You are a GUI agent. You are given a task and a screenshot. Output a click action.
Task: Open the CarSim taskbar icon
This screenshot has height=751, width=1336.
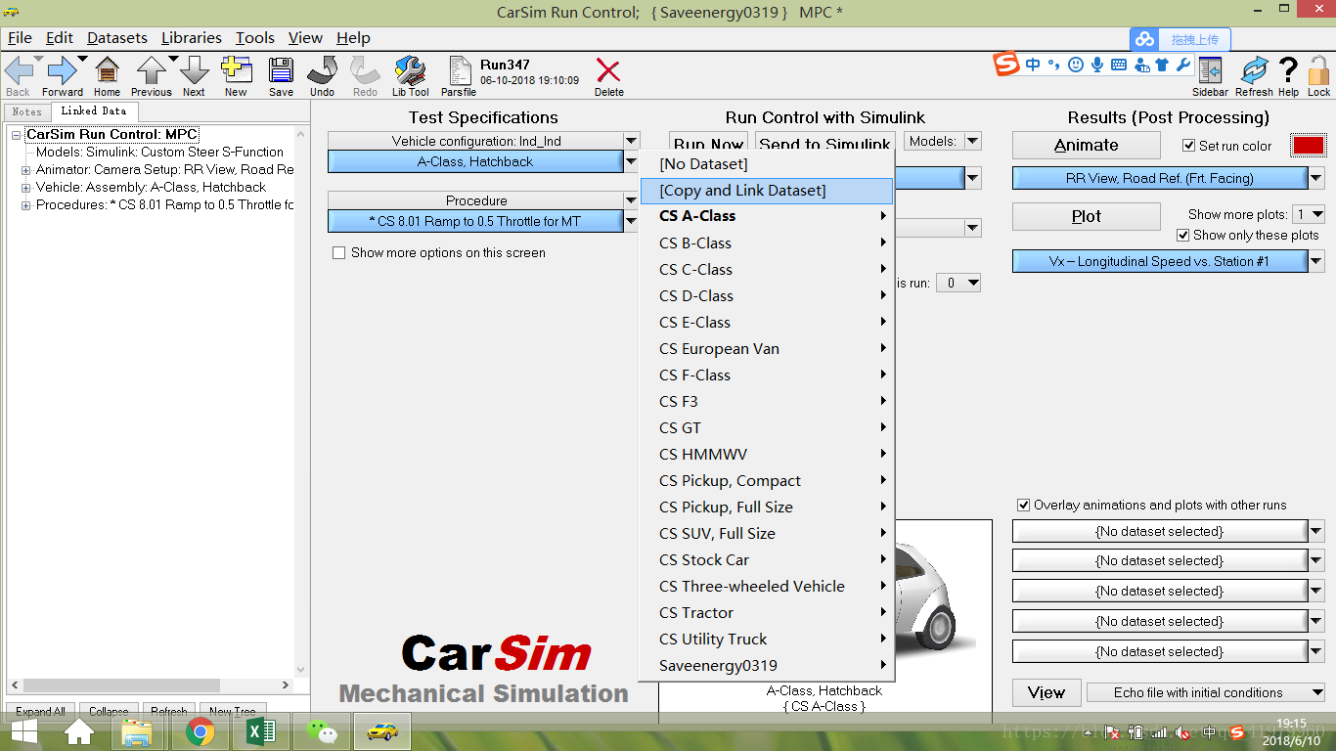[x=382, y=730]
